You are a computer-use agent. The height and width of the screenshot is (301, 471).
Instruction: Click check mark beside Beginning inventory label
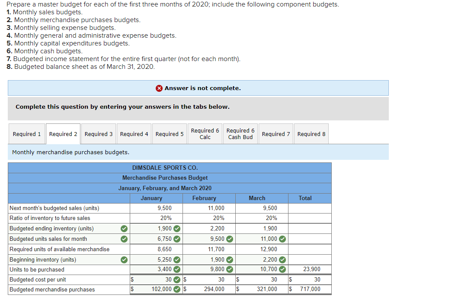[124, 259]
